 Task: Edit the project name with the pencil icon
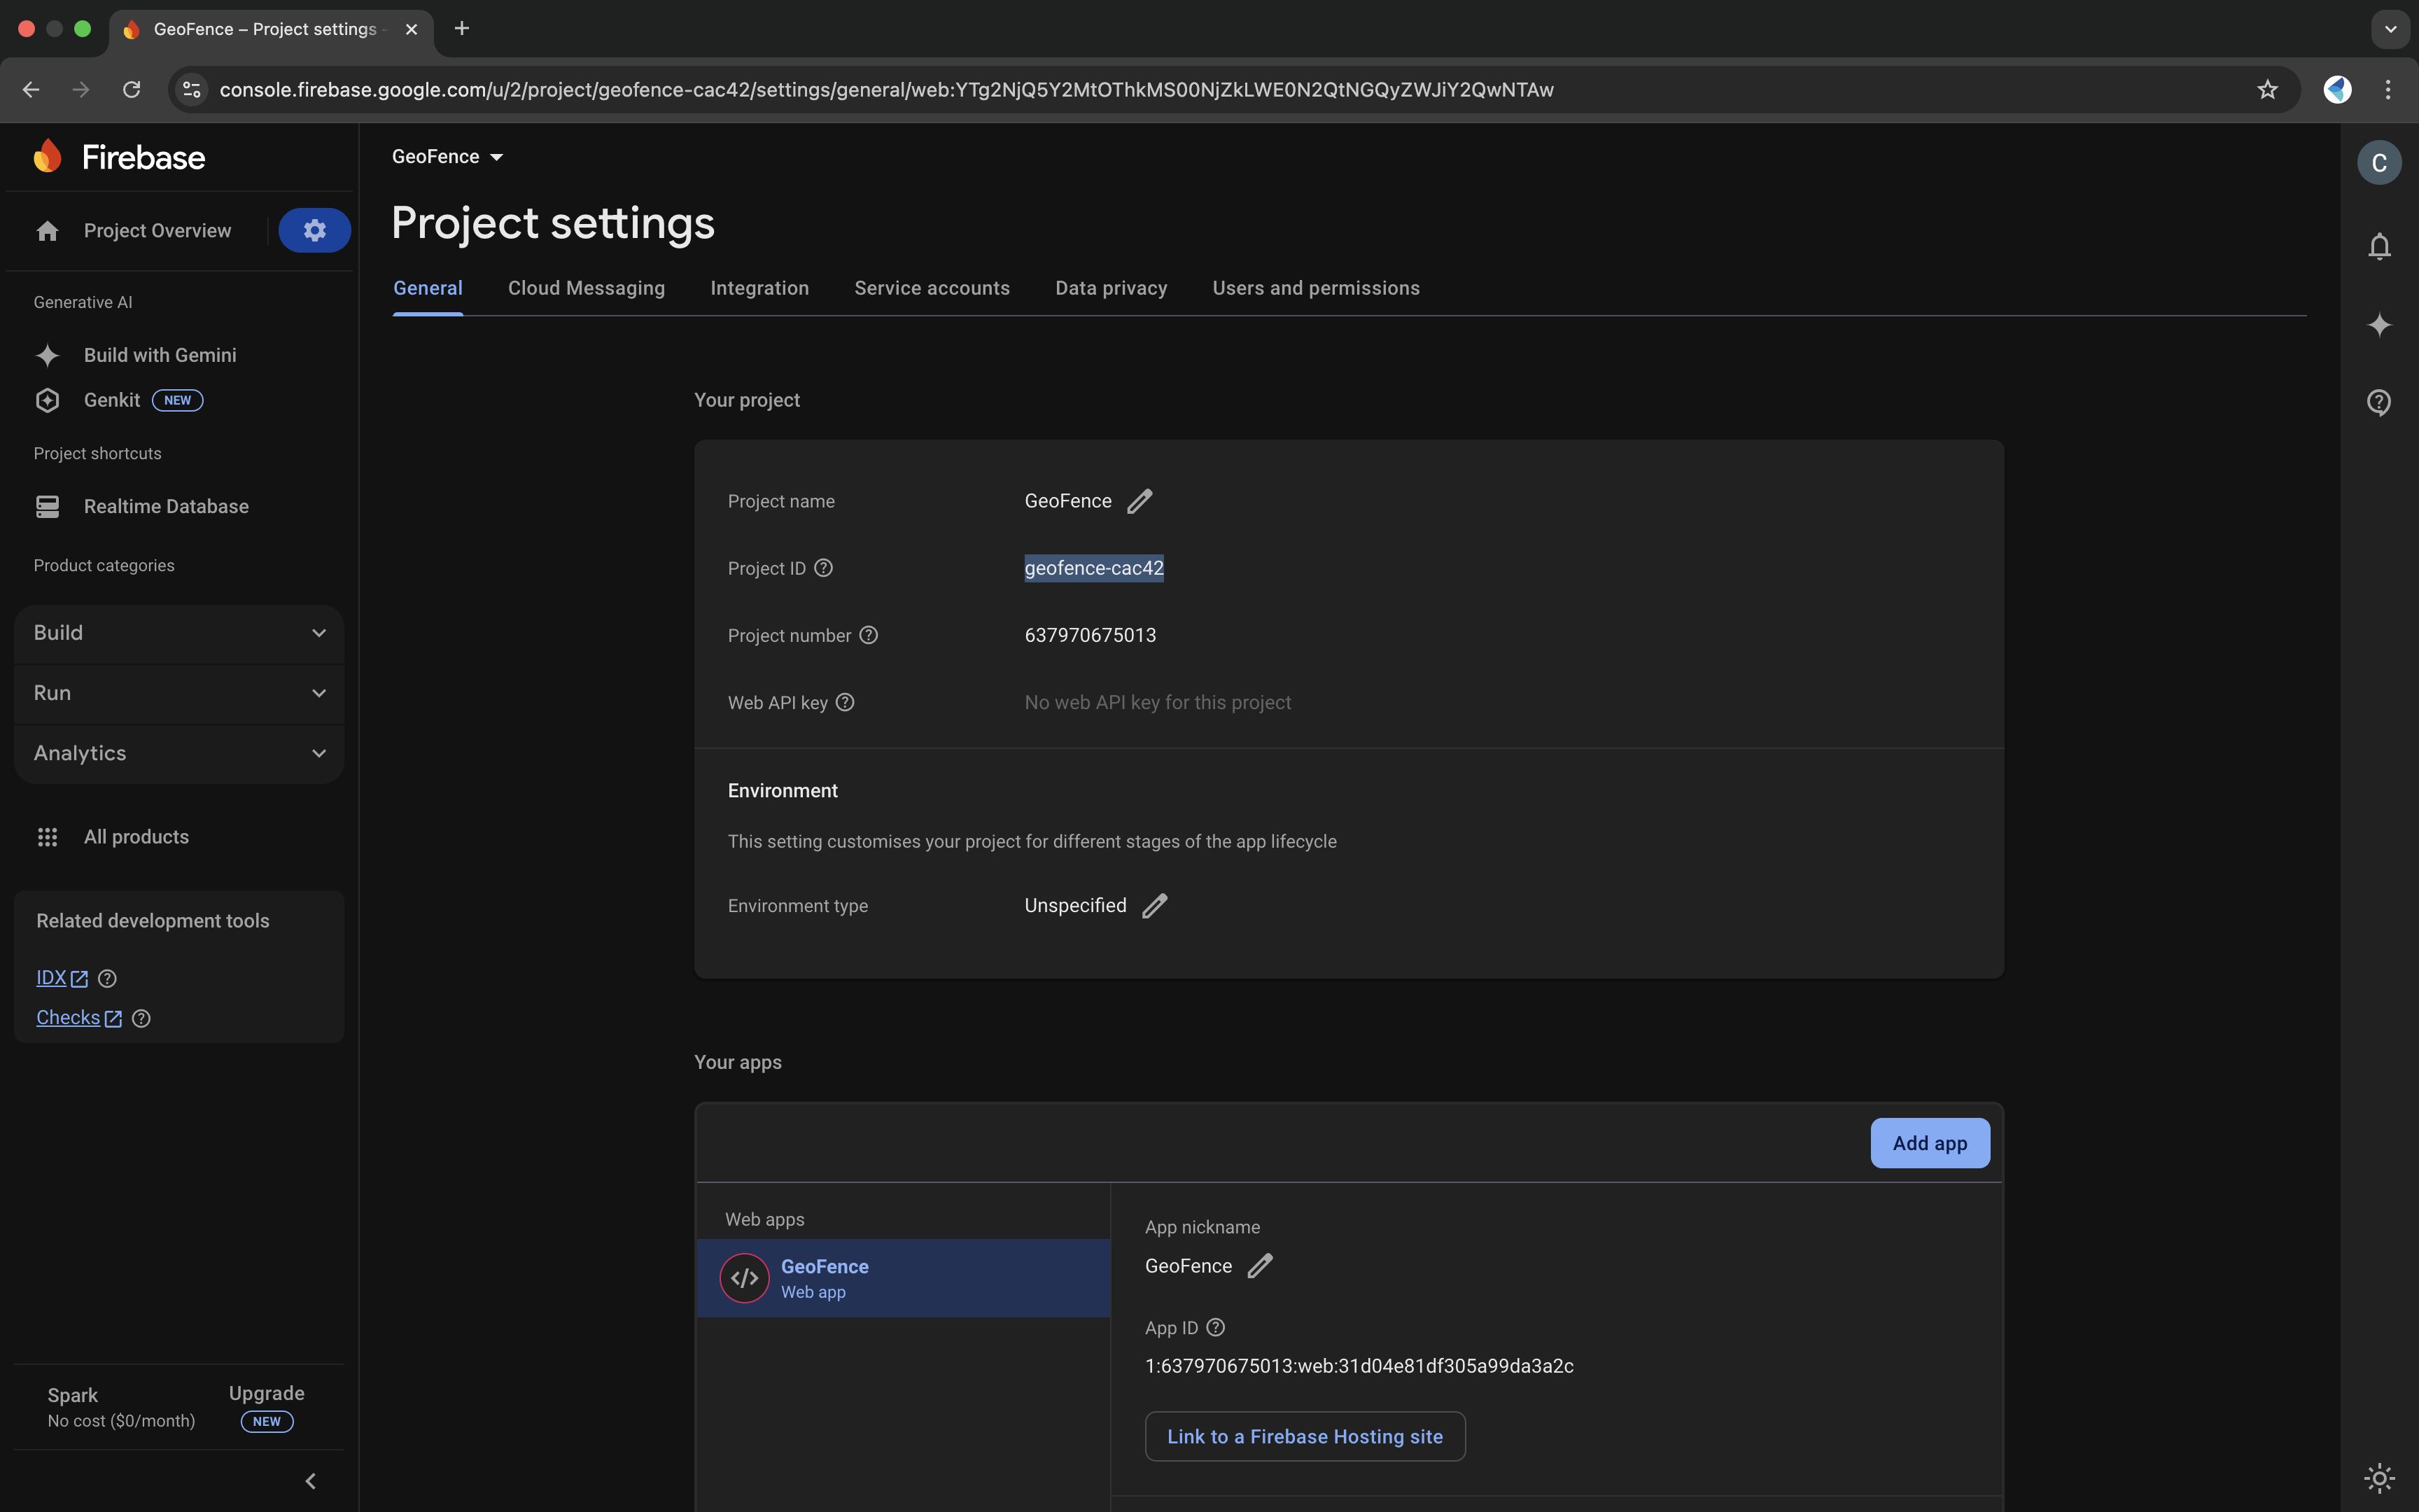pos(1140,500)
